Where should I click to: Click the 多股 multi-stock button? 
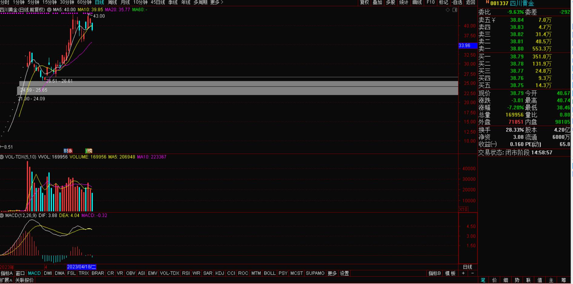tap(390, 2)
